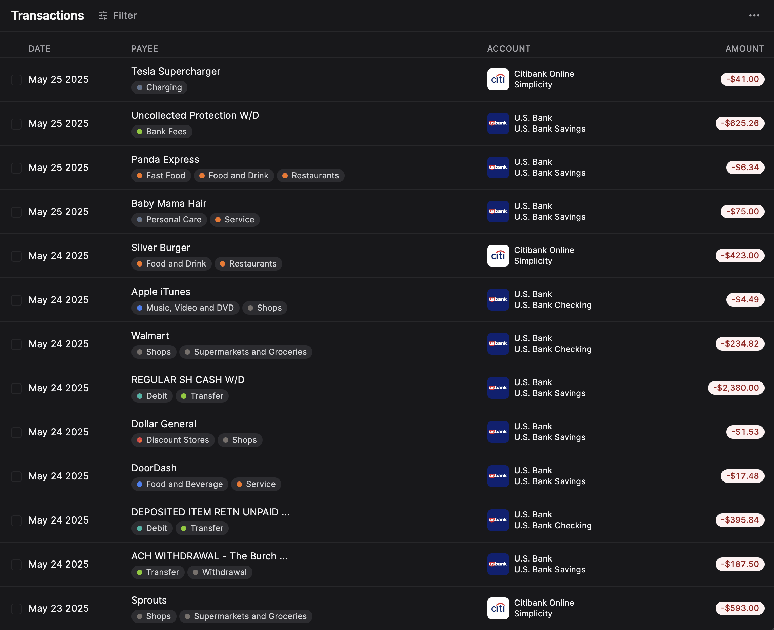
Task: Select the Bank Fees category tag
Action: click(162, 131)
